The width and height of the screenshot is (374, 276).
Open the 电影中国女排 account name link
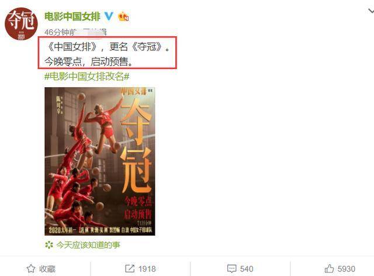click(x=72, y=16)
